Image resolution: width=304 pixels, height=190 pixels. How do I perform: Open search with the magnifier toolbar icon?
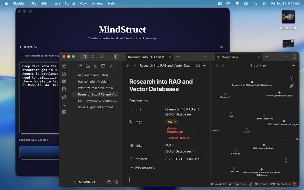92,56
